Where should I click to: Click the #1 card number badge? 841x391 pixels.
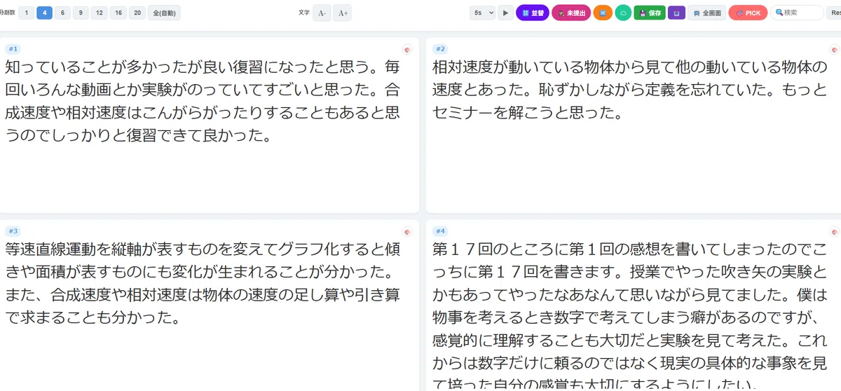13,49
